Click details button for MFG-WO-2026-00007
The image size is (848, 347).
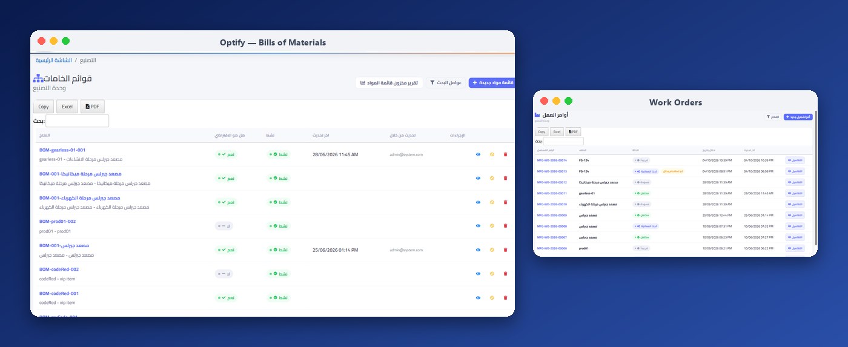795,237
